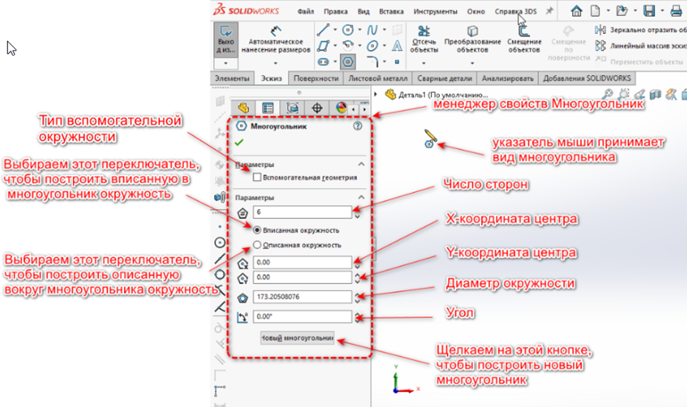The height and width of the screenshot is (407, 687).
Task: Open polygon PropertyManager help question mark
Action: pyautogui.click(x=358, y=126)
